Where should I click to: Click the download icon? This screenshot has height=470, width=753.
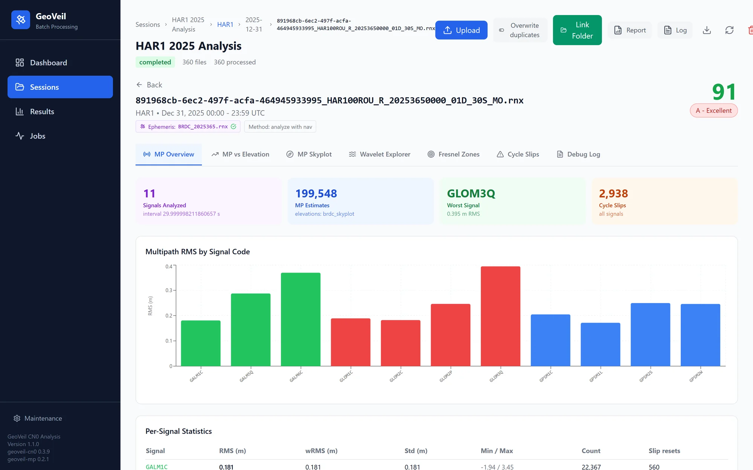707,30
